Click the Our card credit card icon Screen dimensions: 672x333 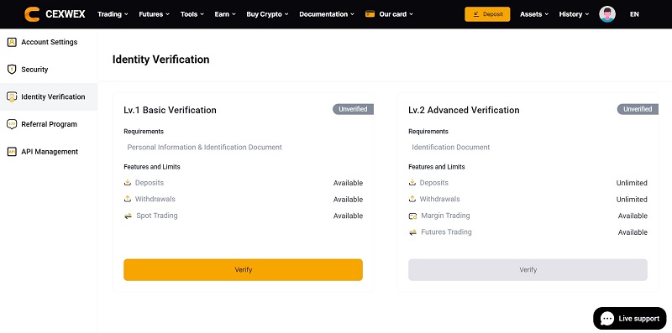pos(370,14)
